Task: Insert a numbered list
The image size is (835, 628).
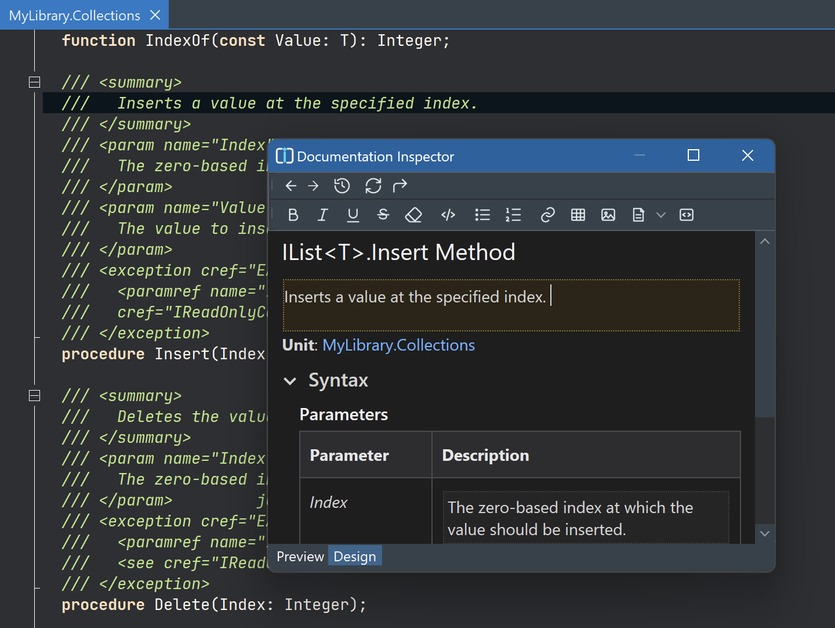Action: [x=513, y=215]
